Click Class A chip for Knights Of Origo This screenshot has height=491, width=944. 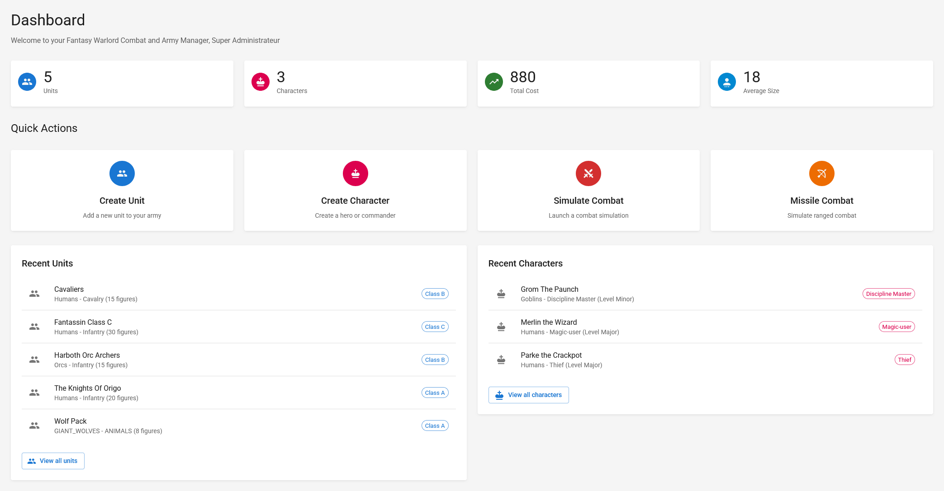click(x=435, y=393)
